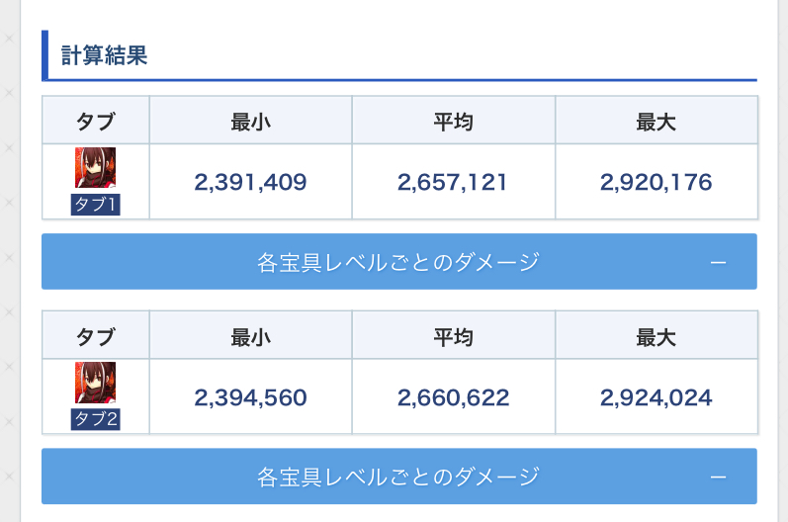Screen dimensions: 788x522
Task: Click the minus icon on the second 各宝具レベルごとのダメージ bar
Action: pyautogui.click(x=719, y=477)
